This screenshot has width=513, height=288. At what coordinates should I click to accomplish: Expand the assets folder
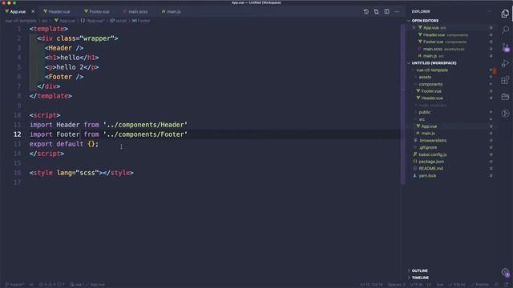coord(425,77)
